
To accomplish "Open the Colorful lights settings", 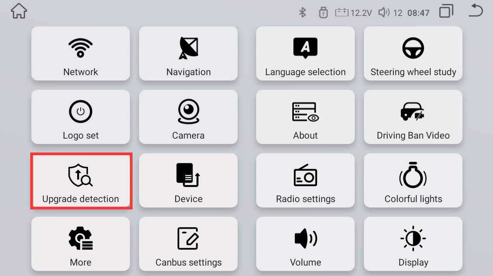I will click(413, 180).
